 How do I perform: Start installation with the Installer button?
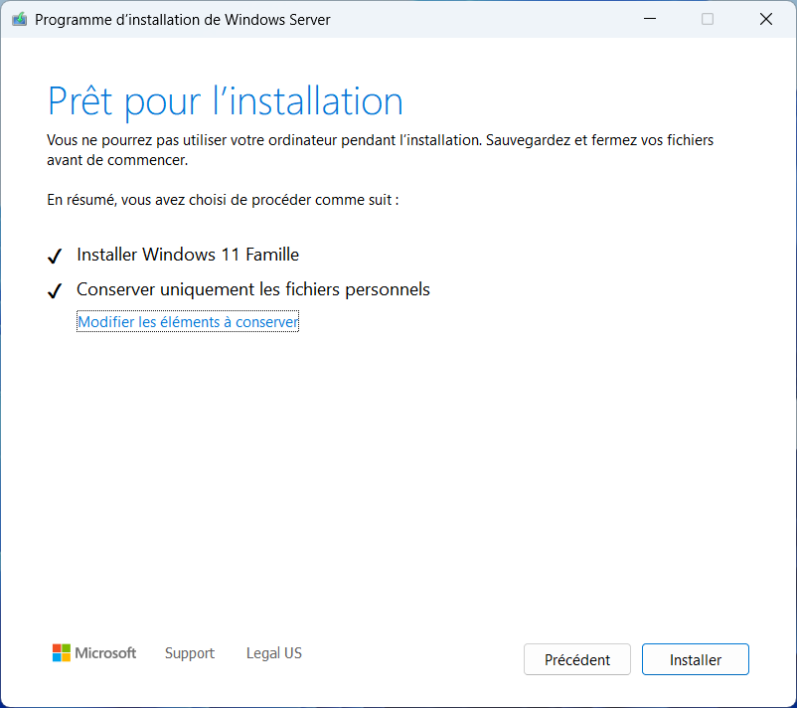pyautogui.click(x=696, y=659)
